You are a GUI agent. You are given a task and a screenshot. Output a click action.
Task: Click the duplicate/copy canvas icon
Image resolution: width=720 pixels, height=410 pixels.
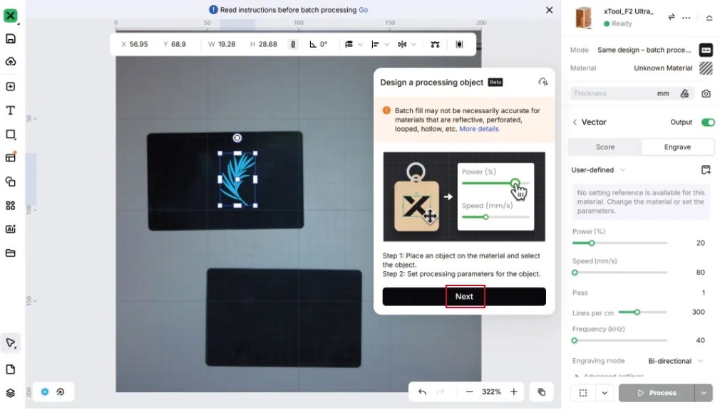(x=541, y=392)
